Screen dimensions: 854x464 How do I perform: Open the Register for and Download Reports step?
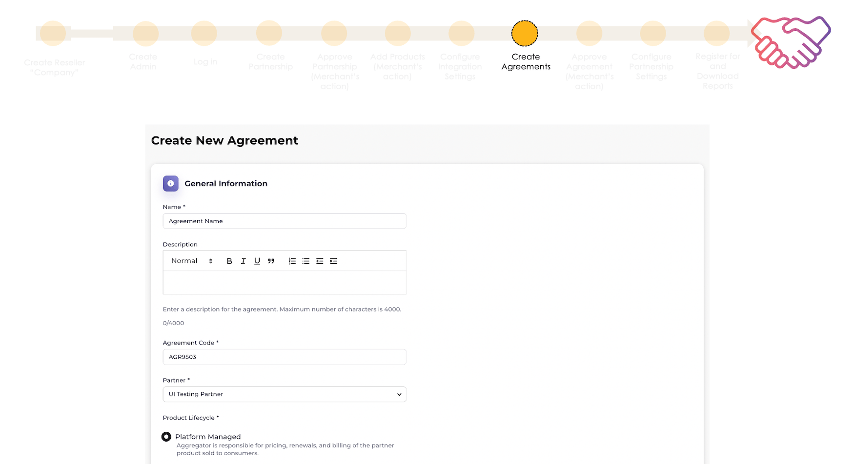[717, 34]
